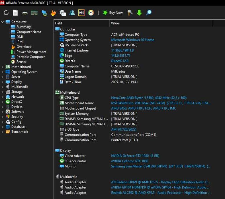The image size is (225, 199).
Task: Click the Refresh toolbar icon
Action: 6,13
